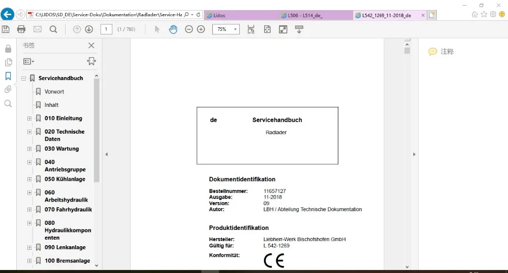Image resolution: width=508 pixels, height=273 pixels.
Task: Expand the 030 Wartung bookmark
Action: [29, 149]
